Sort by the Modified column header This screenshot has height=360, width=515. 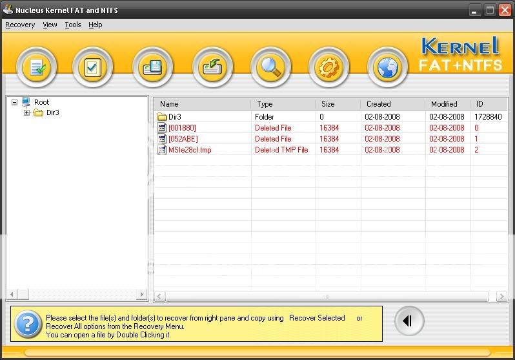click(x=448, y=104)
